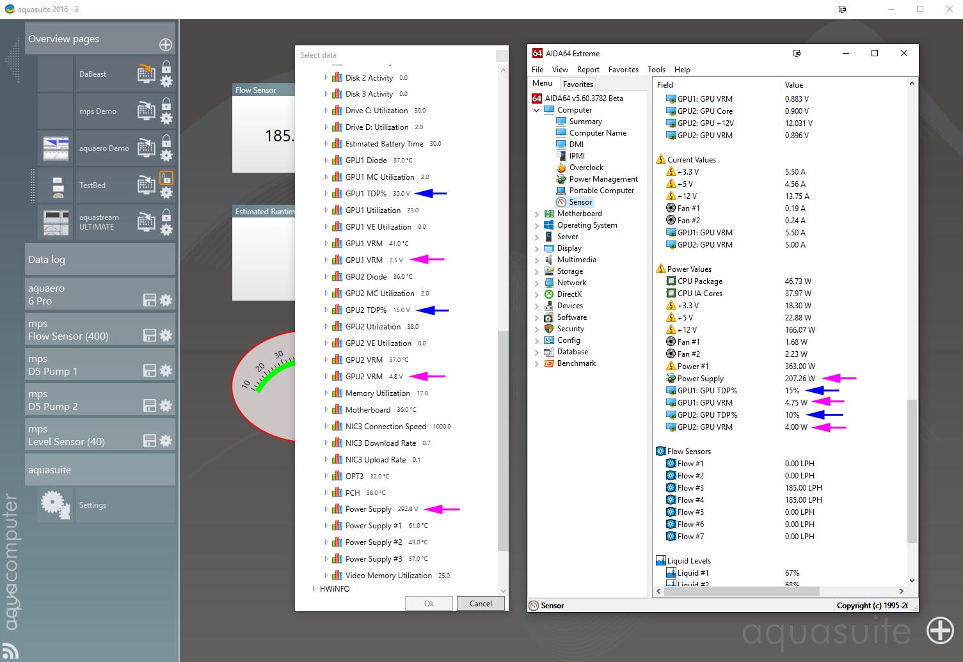This screenshot has height=662, width=963.
Task: Open gear settings for mps D5 Pump 1
Action: coord(166,370)
